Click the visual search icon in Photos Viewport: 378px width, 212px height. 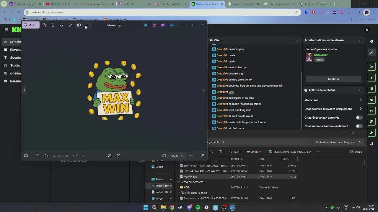point(110,156)
